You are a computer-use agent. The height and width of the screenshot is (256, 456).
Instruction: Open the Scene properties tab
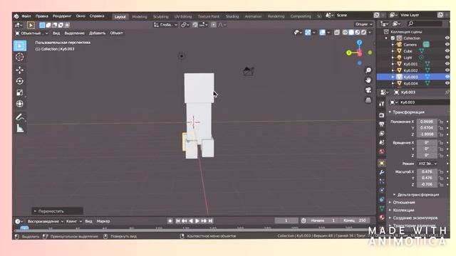(x=382, y=142)
